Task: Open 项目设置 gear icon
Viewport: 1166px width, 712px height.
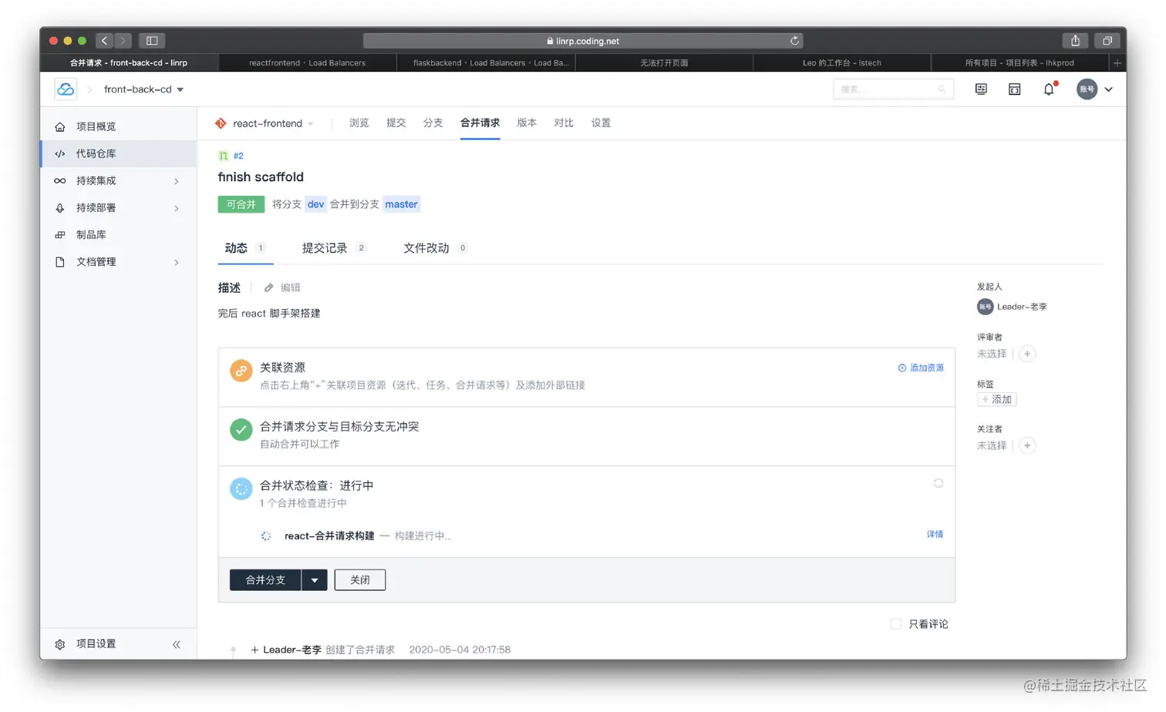Action: [60, 644]
